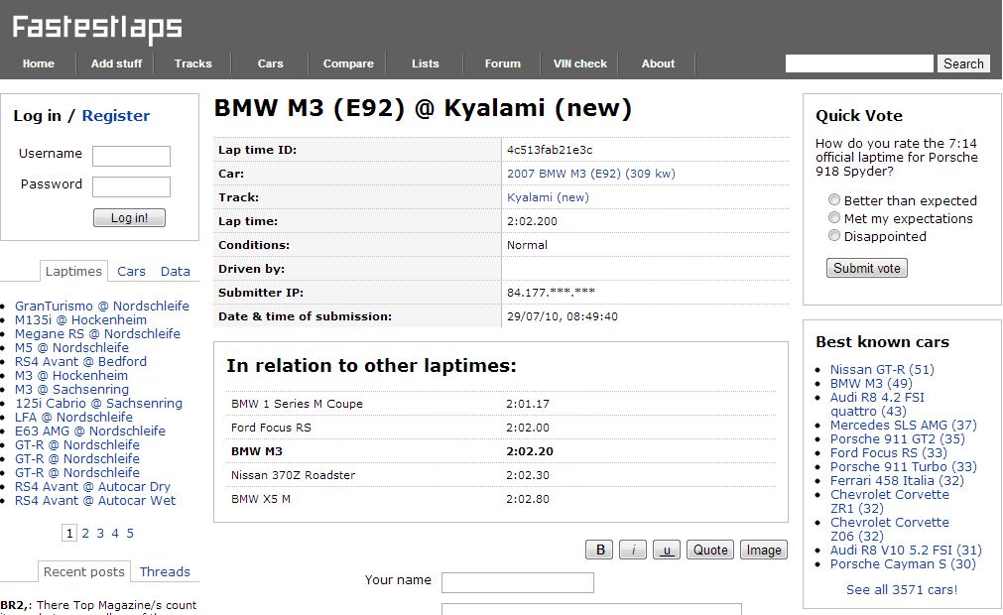
Task: Open the Forum menu item
Action: [501, 61]
